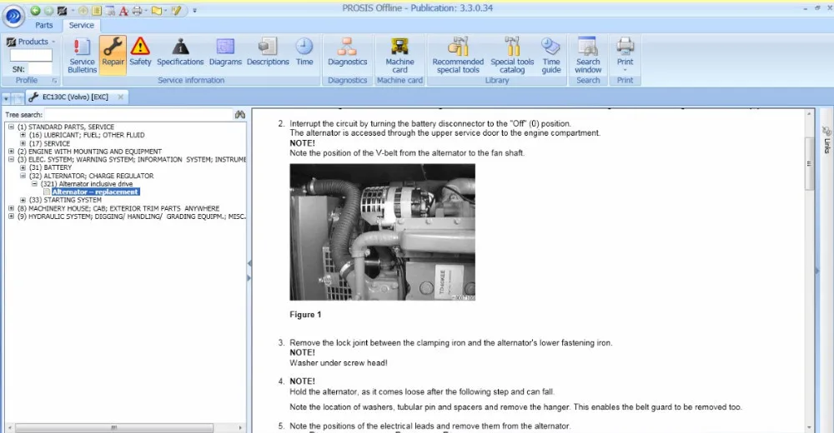Click the Products model input field
Viewport: 834px width, 433px height.
pyautogui.click(x=31, y=55)
